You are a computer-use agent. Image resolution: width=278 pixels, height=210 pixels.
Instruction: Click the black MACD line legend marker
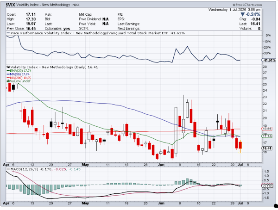point(8,169)
